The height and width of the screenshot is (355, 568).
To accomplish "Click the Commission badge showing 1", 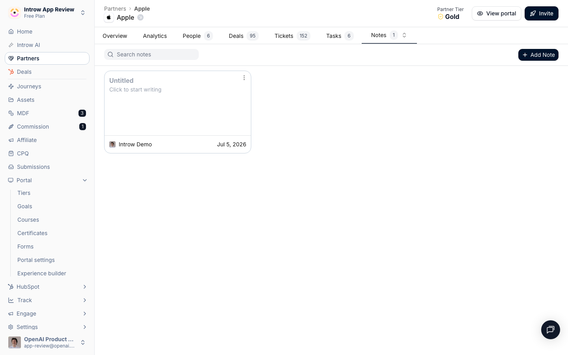I will (x=82, y=127).
